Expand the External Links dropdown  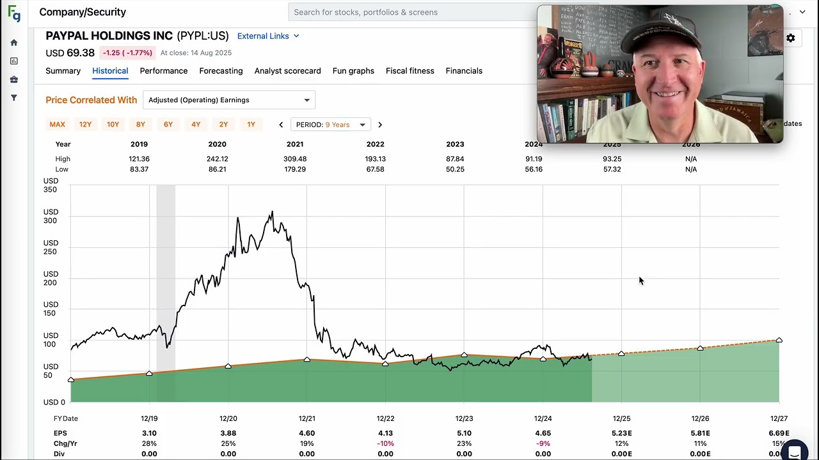268,36
